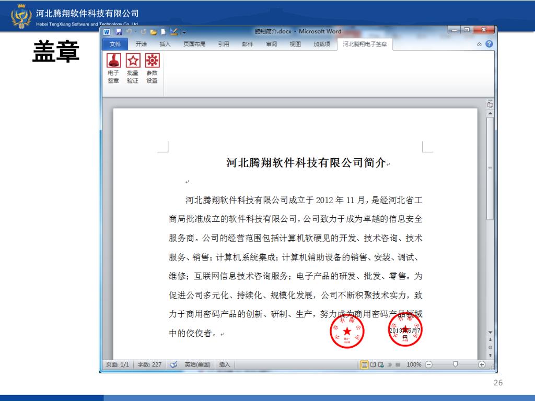
Task: Select the 河北腾翔电子签章 tab
Action: pyautogui.click(x=365, y=44)
